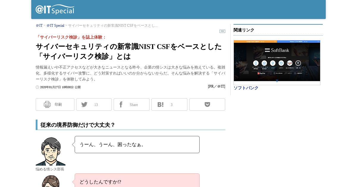The width and height of the screenshot is (357, 187).
Task: Click the Twitter share count 13
Action: [x=96, y=105]
